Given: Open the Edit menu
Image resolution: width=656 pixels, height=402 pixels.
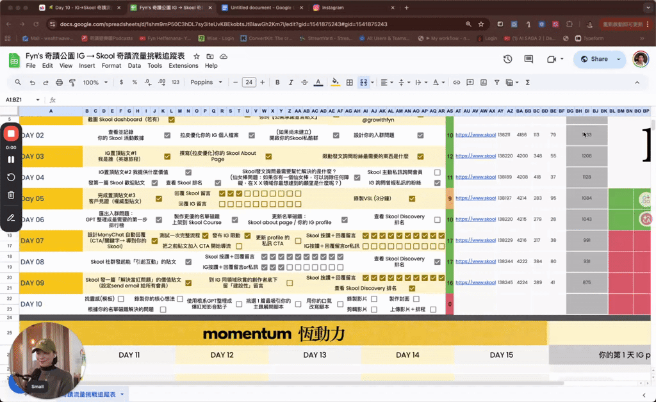Looking at the screenshot, I should click(47, 65).
